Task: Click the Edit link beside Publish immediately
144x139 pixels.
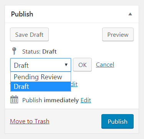Action: click(86, 100)
